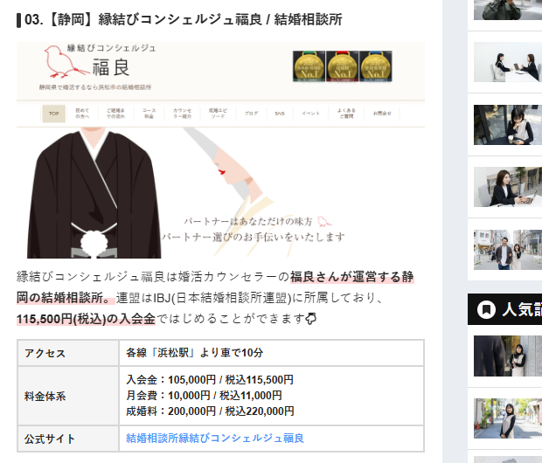Select the ブログ item in banner menu
Screen dimensions: 542x463
tap(251, 114)
